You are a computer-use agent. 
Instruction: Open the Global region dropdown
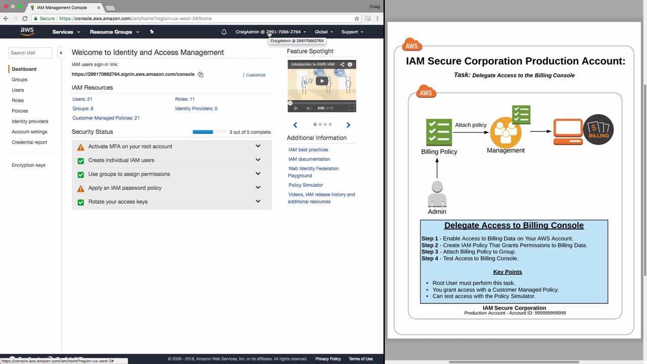pyautogui.click(x=323, y=32)
